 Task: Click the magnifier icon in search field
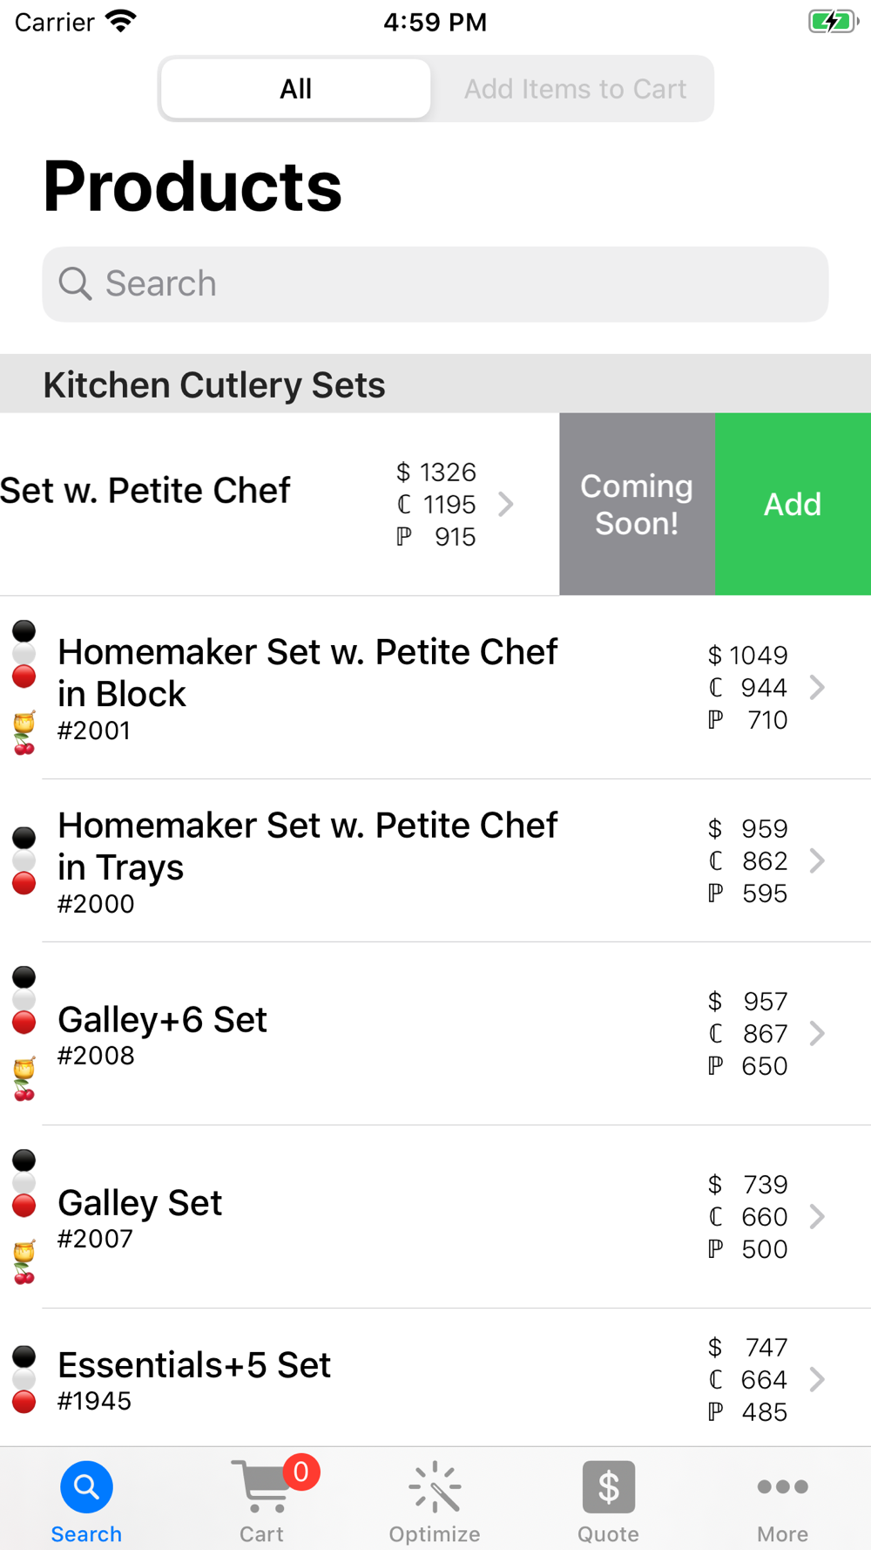[75, 284]
